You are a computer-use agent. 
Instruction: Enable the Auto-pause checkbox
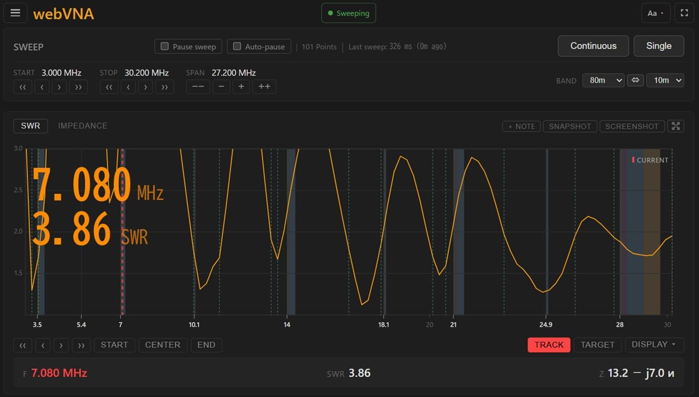click(x=259, y=46)
